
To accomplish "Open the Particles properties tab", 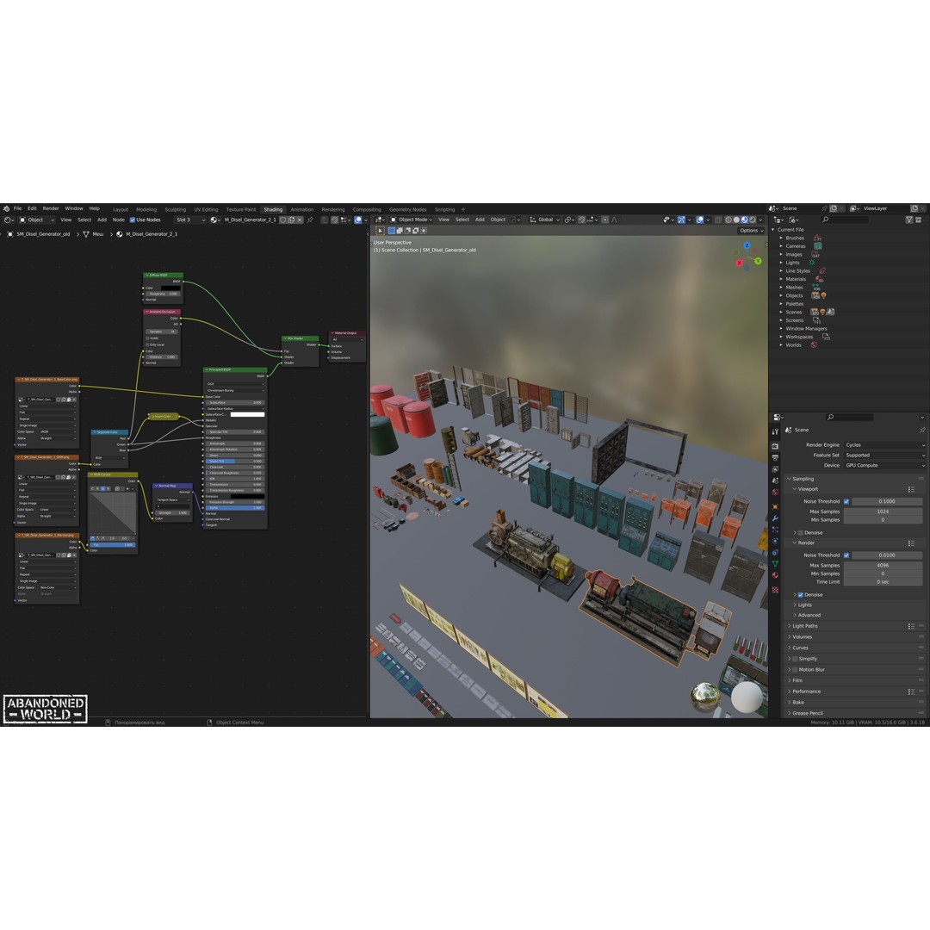I will 775,530.
